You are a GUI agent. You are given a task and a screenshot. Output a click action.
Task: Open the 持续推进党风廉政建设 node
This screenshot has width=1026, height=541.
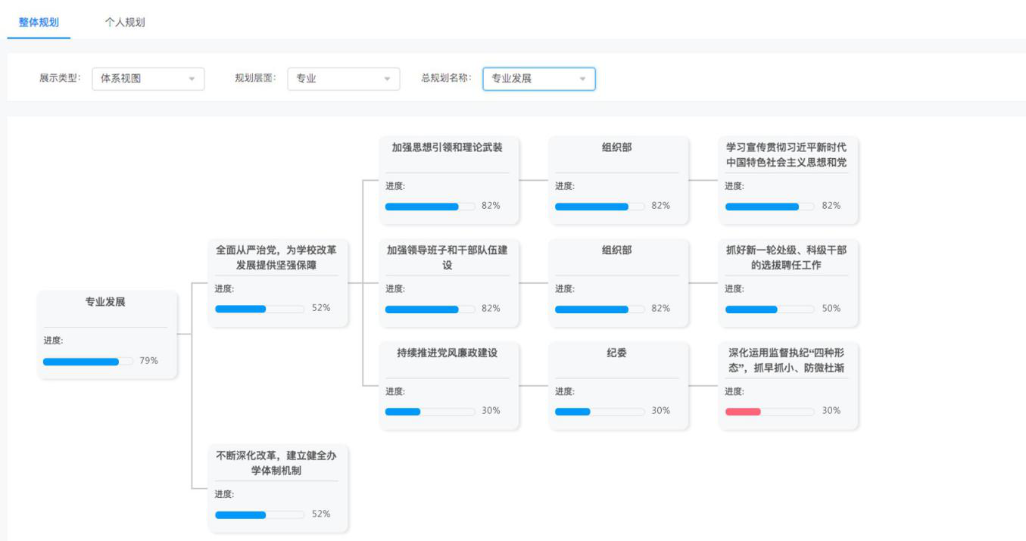[448, 385]
